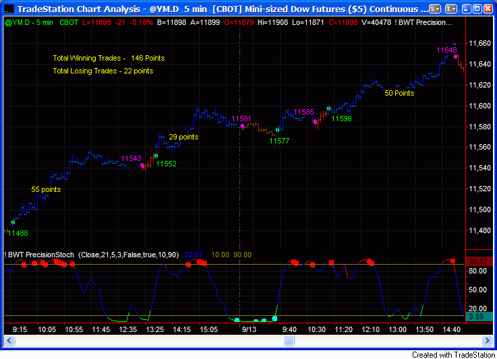Click the '-0.18%' percent change value

(x=140, y=22)
